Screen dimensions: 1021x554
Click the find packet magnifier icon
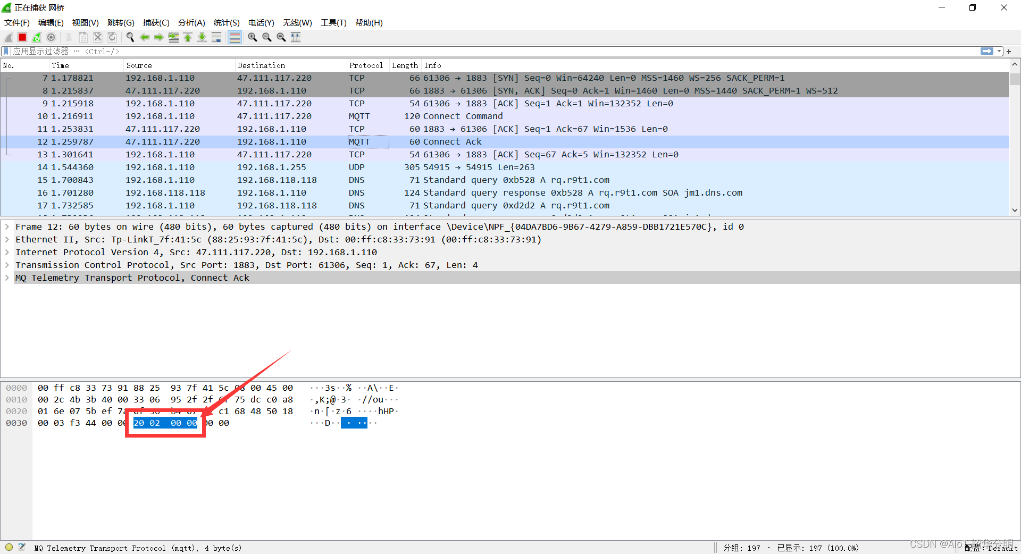[x=130, y=37]
